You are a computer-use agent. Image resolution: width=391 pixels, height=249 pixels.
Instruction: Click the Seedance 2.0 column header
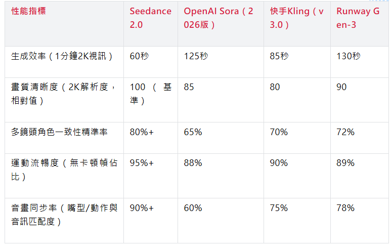point(150,18)
